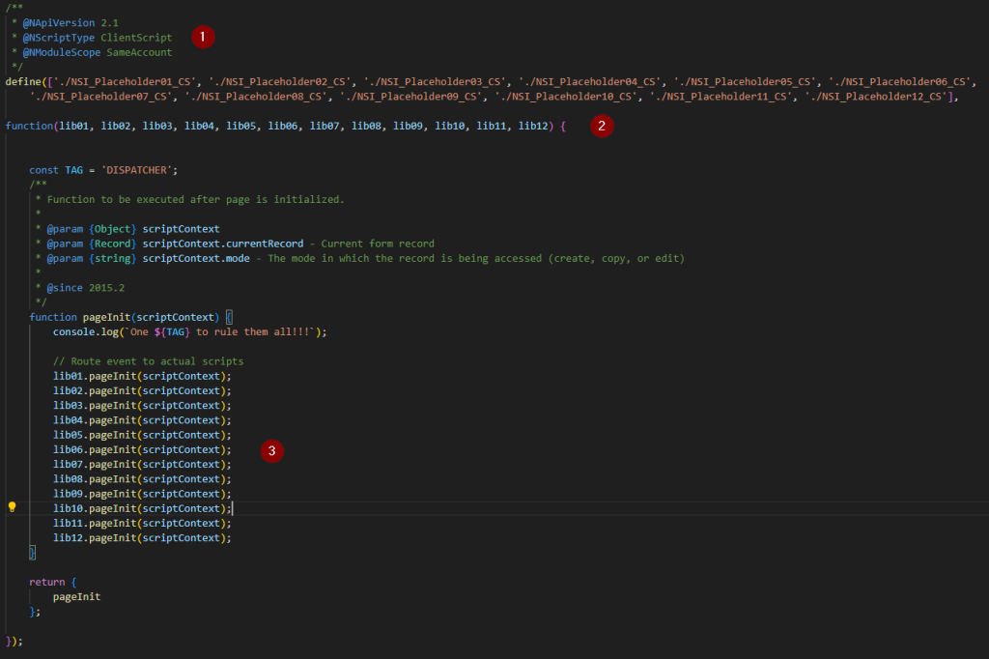Click the 'lib07.pageInit(scriptContext);' line
Screen dimensions: 989x659
(x=142, y=465)
